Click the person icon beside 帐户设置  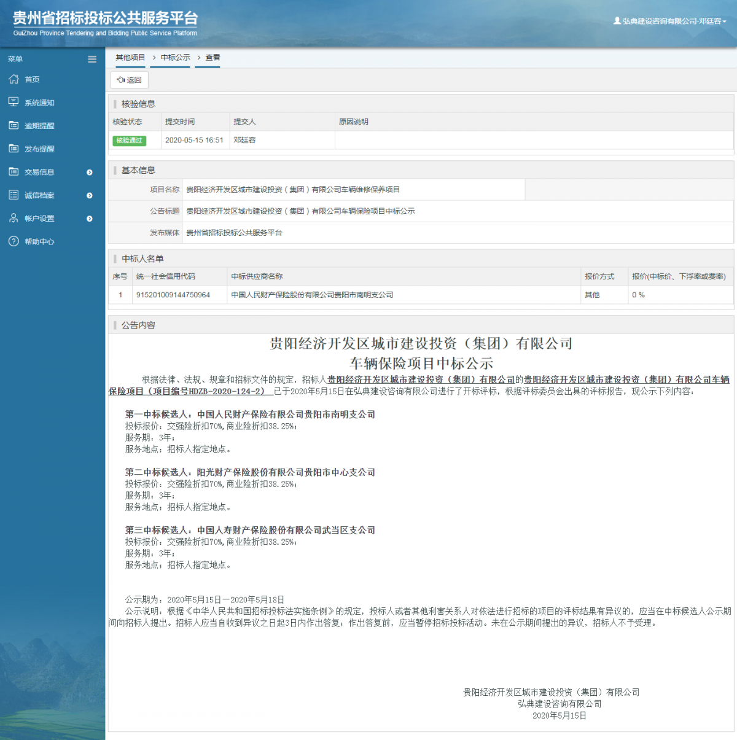(x=14, y=218)
